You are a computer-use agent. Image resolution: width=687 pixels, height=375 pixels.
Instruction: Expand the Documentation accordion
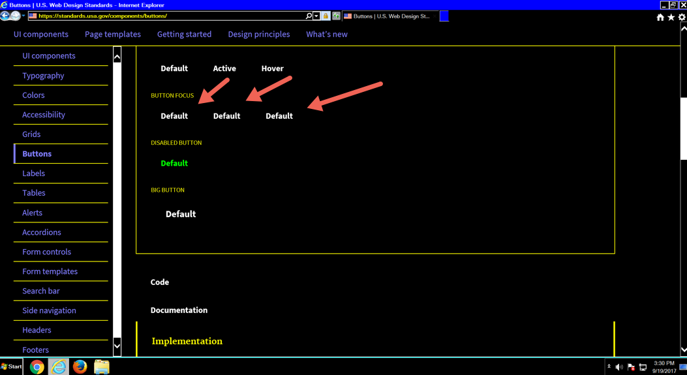[x=179, y=310]
